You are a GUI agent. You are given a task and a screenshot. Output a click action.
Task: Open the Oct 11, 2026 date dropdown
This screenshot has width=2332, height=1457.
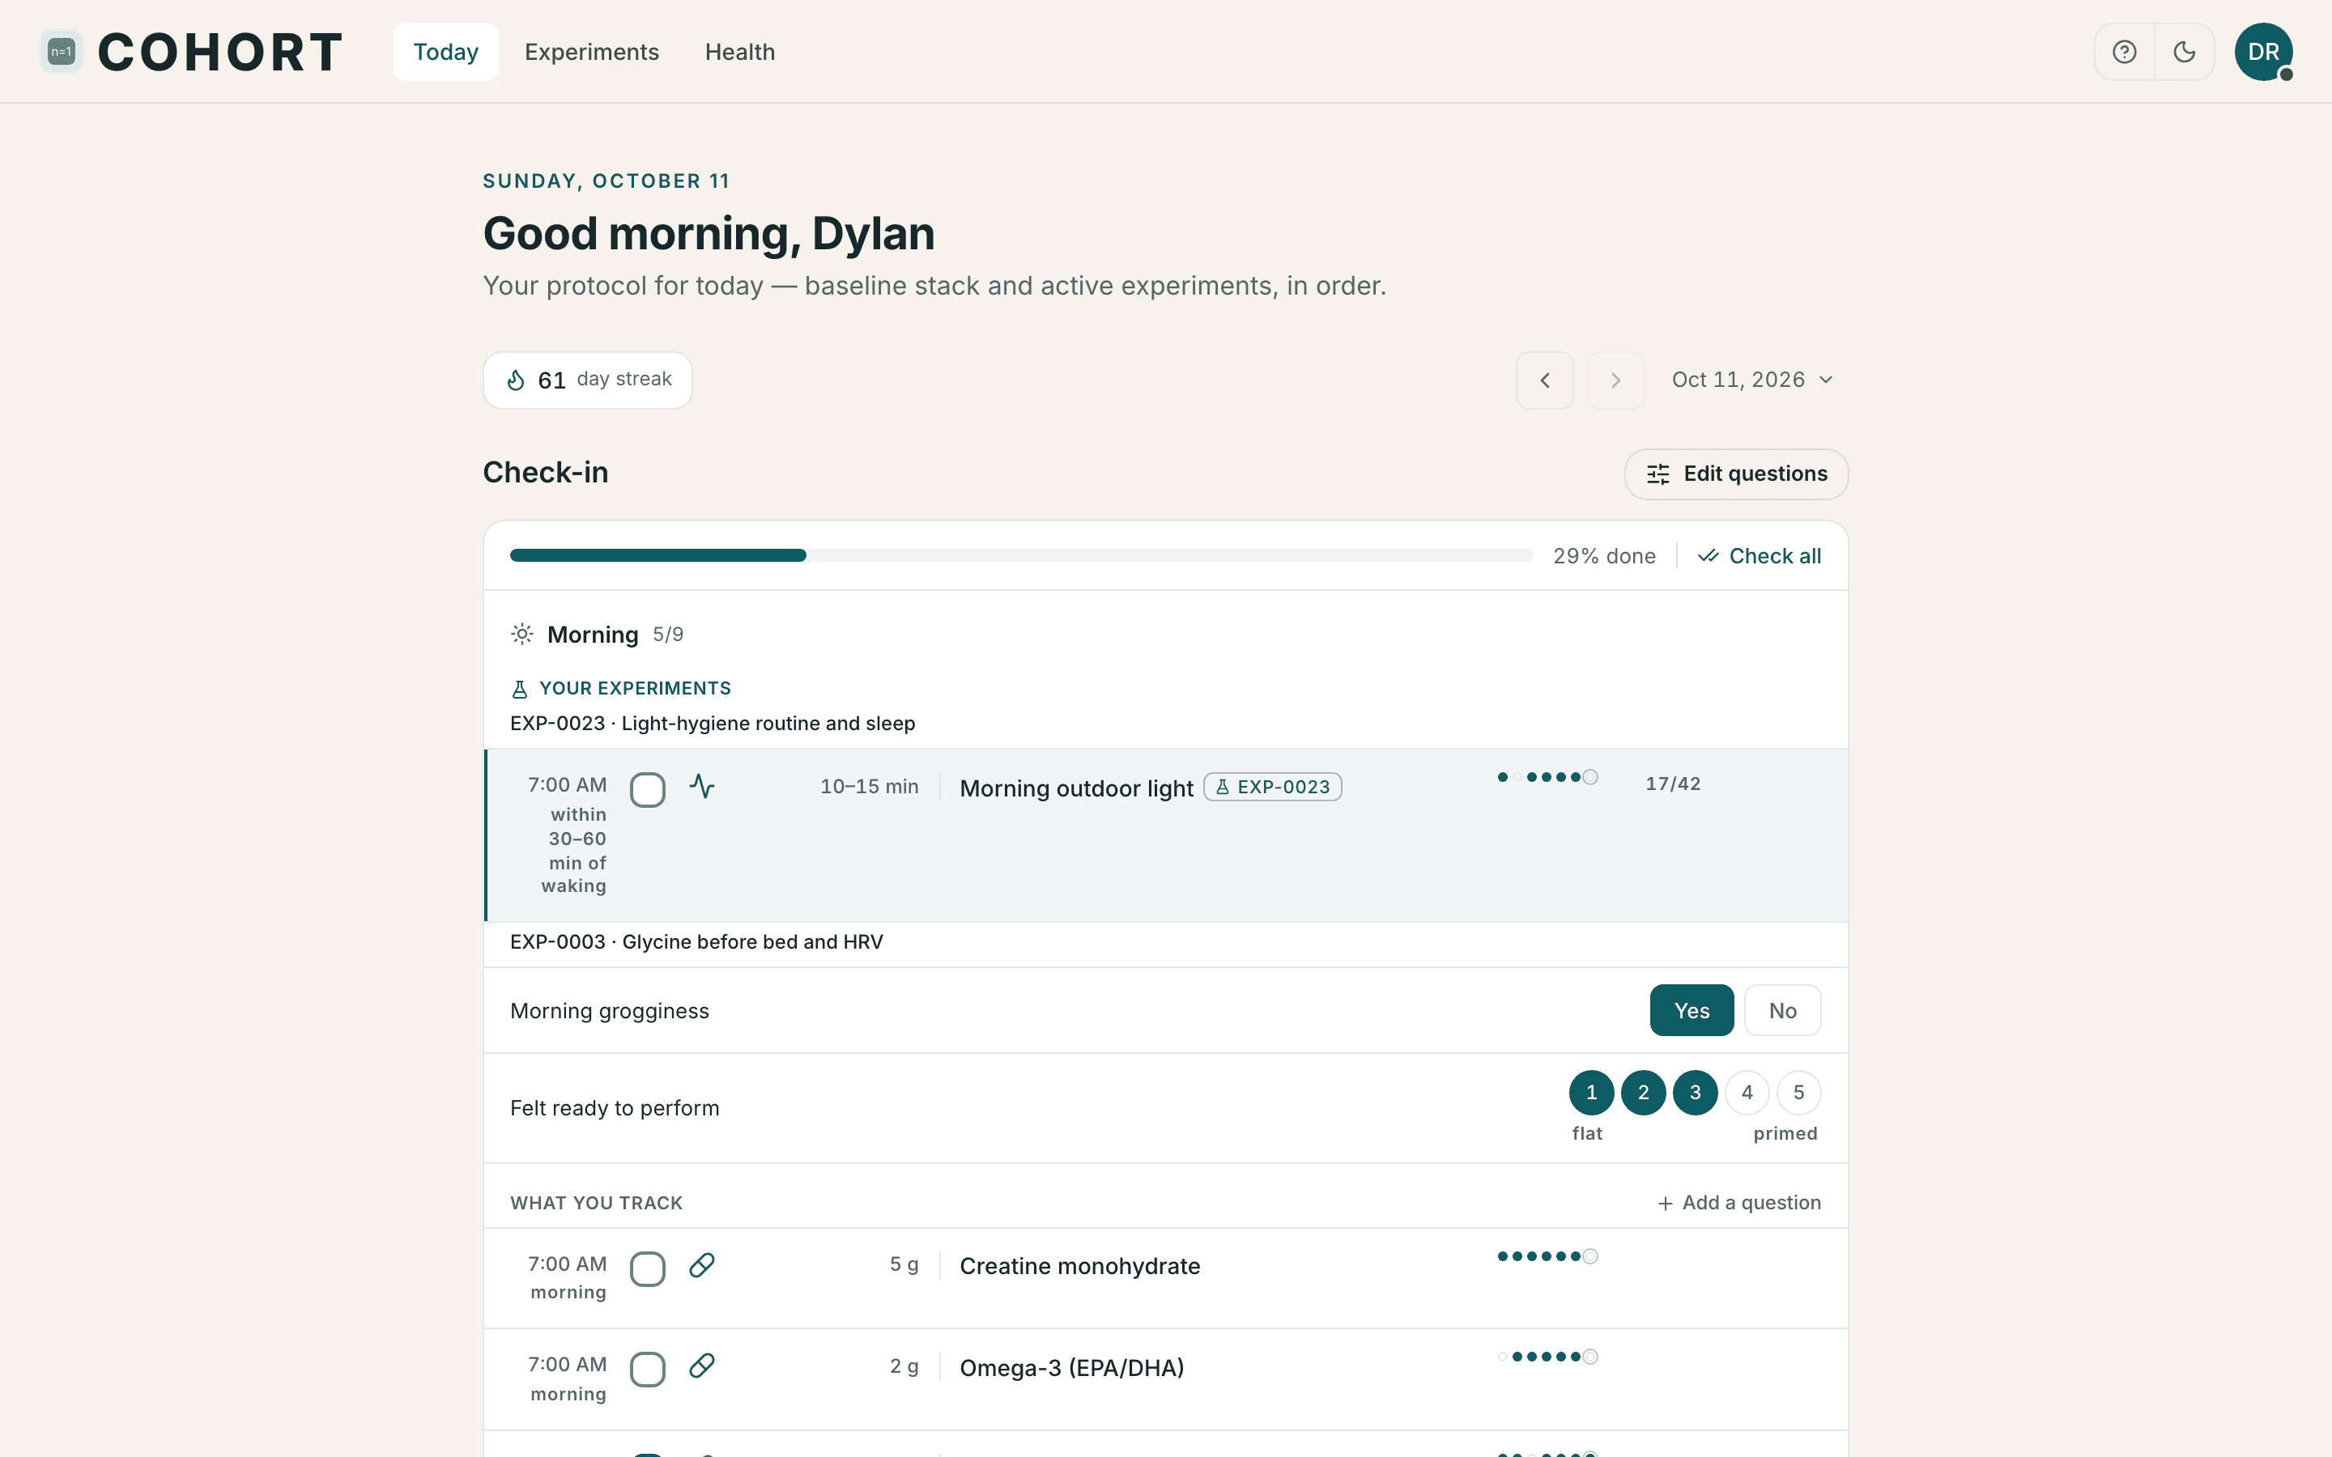pos(1752,380)
